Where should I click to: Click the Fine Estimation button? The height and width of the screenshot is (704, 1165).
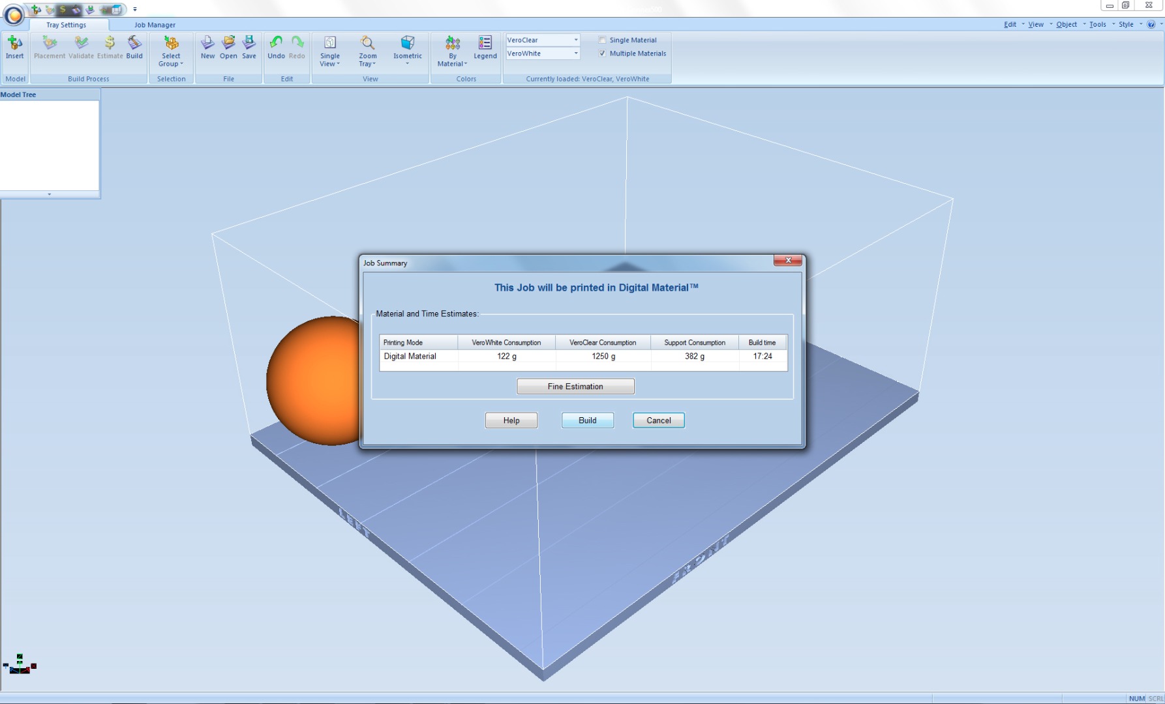pos(575,387)
